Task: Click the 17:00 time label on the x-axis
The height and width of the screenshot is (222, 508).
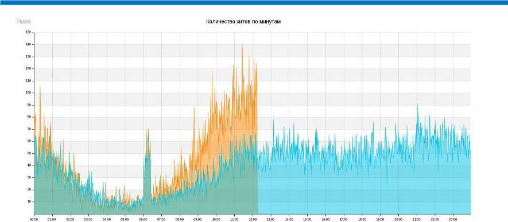Action: (343, 219)
